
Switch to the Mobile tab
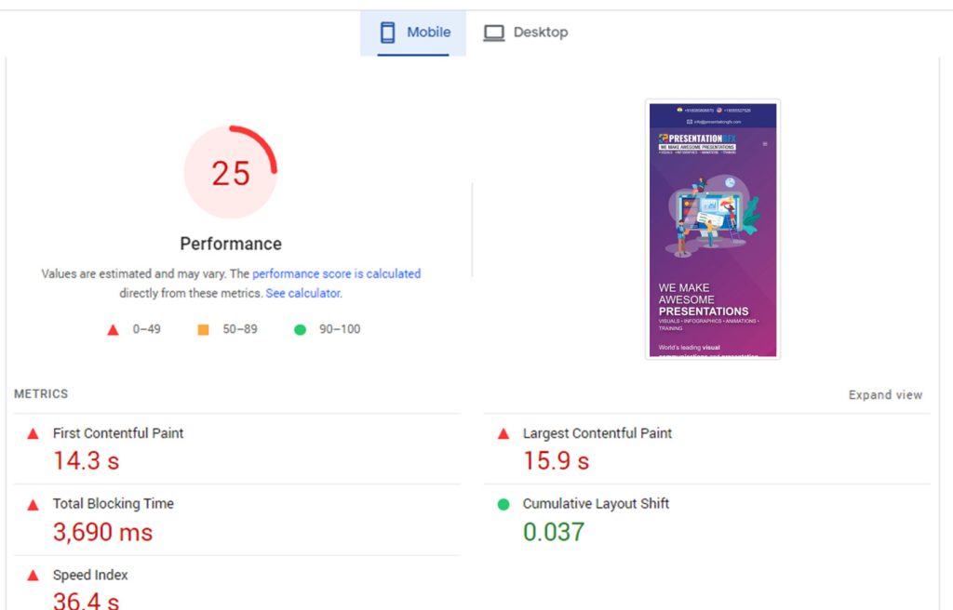click(x=414, y=33)
